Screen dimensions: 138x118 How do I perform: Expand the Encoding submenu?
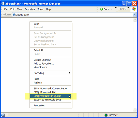pos(51,73)
